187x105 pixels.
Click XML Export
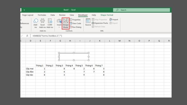point(114,23)
